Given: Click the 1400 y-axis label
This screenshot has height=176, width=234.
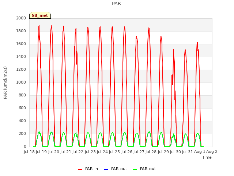Looking at the screenshot, I should coord(21,56).
